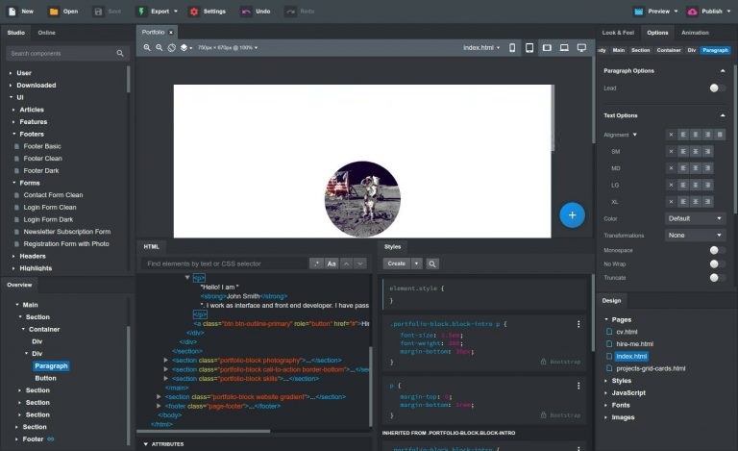The image size is (738, 451).
Task: Switch to phone portrait device view
Action: (512, 47)
